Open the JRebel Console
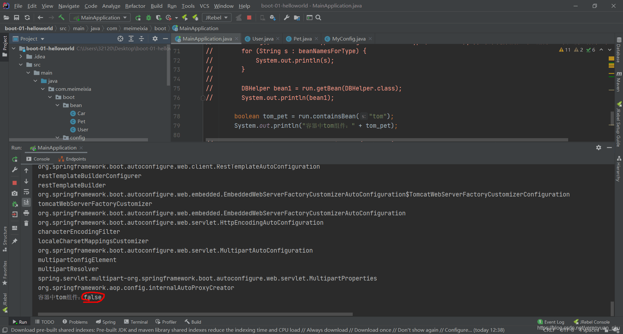The height and width of the screenshot is (334, 623). (x=592, y=322)
